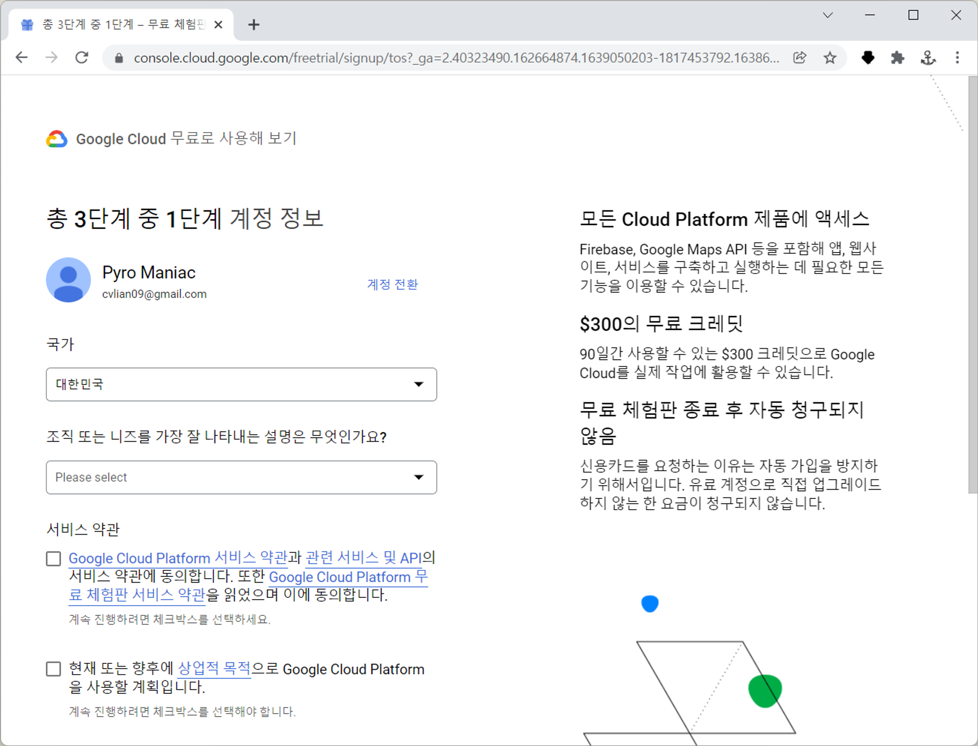
Task: Click the email cvlian09@gmail.com text
Action: [x=155, y=294]
